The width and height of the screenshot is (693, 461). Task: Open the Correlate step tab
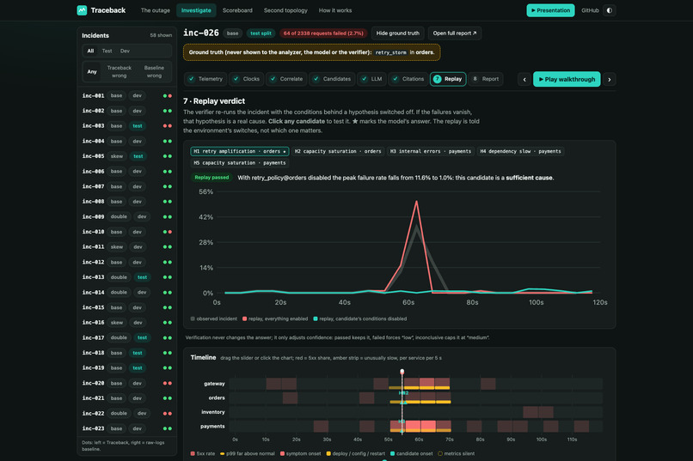click(286, 79)
